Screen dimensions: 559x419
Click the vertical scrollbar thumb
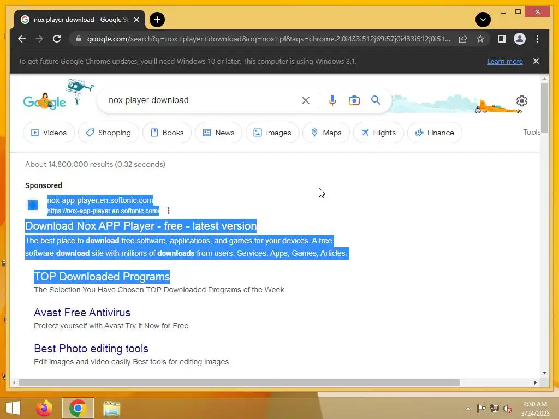pyautogui.click(x=544, y=109)
